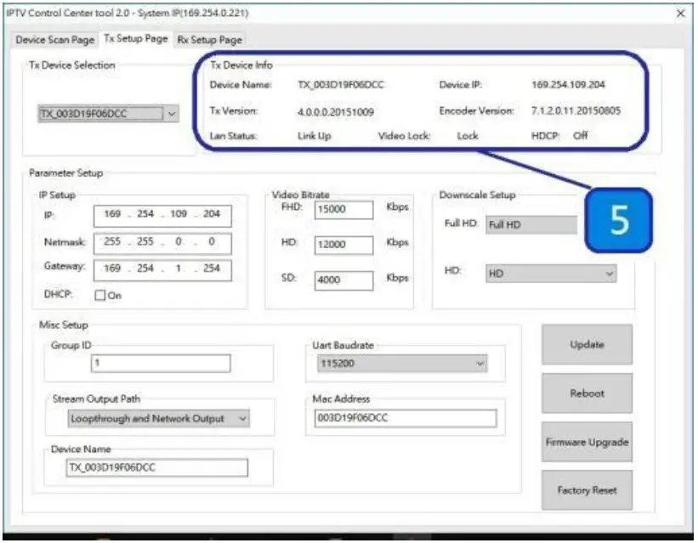The image size is (698, 543).
Task: Open the Stream Output Path dropdown
Action: pos(158,419)
